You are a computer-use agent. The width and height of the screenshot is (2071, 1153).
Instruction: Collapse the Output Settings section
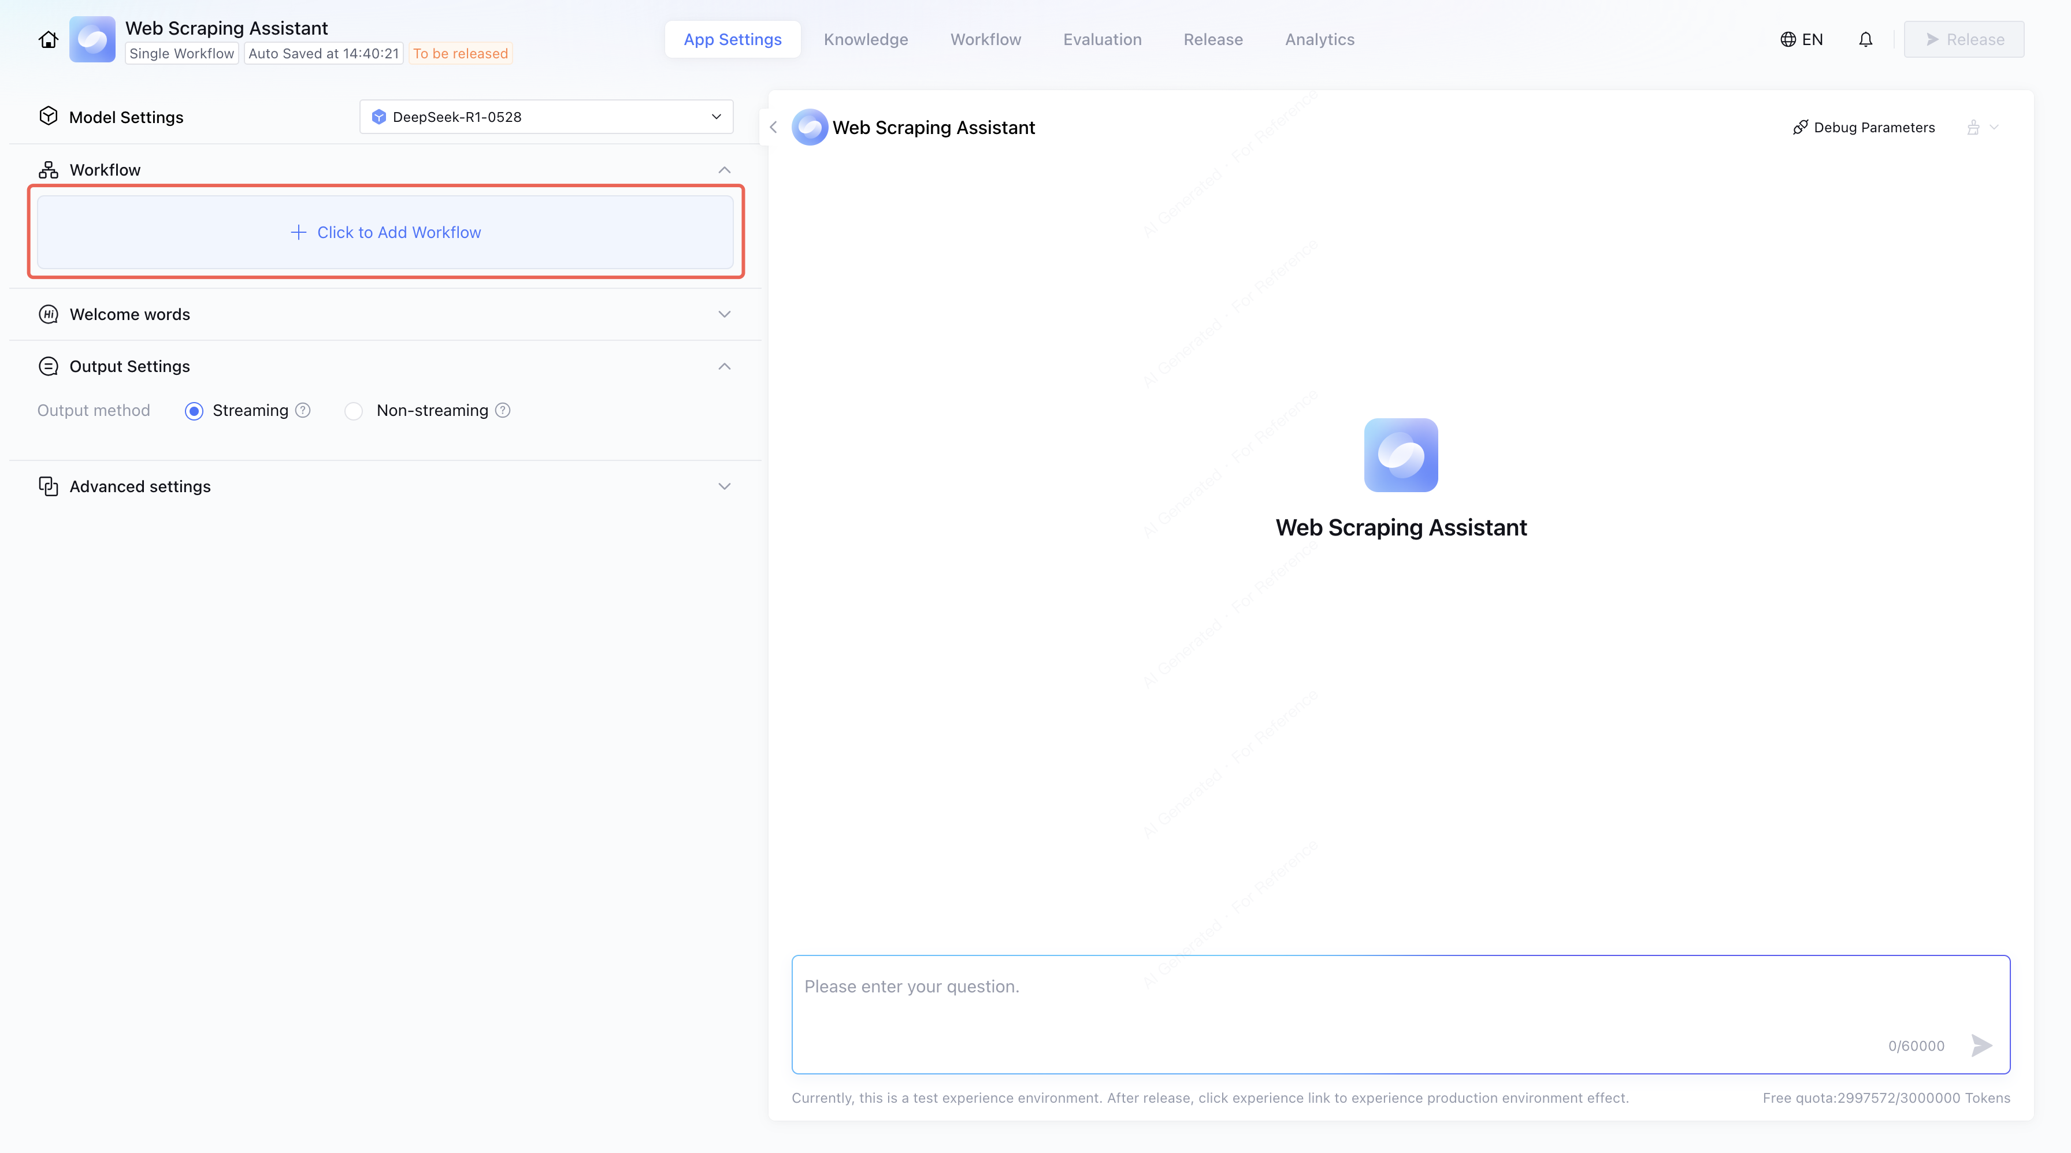point(723,366)
